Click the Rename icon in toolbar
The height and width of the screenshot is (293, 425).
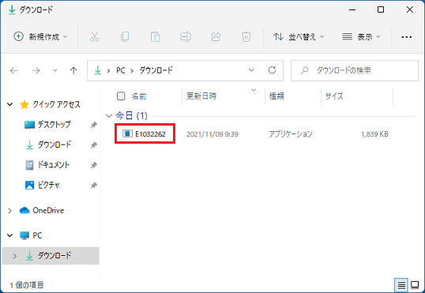point(186,36)
